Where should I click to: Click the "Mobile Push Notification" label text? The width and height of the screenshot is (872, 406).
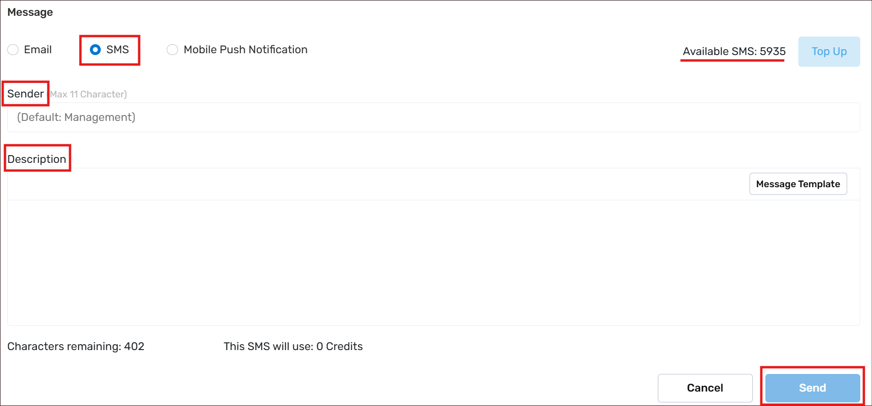point(245,50)
